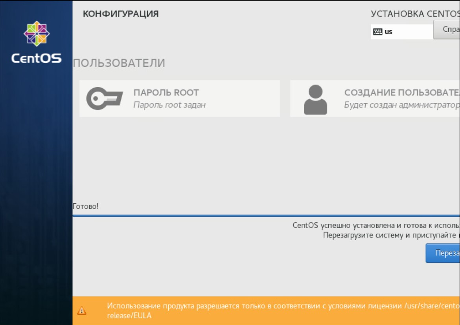The image size is (460, 325).
Task: Select the us keyboard layout indicator
Action: [x=402, y=32]
